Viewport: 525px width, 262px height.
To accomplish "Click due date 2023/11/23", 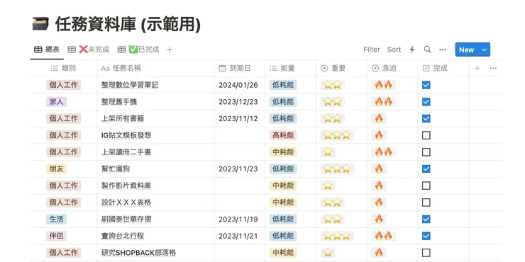I will pos(238,169).
